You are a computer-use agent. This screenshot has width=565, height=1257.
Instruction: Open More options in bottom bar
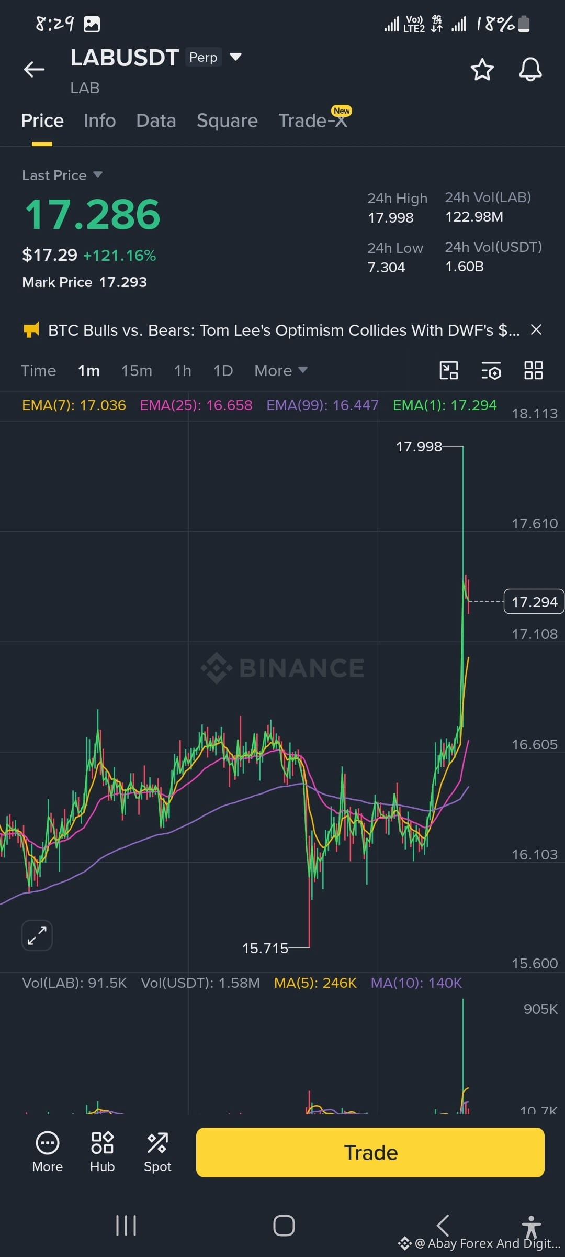coord(48,1152)
